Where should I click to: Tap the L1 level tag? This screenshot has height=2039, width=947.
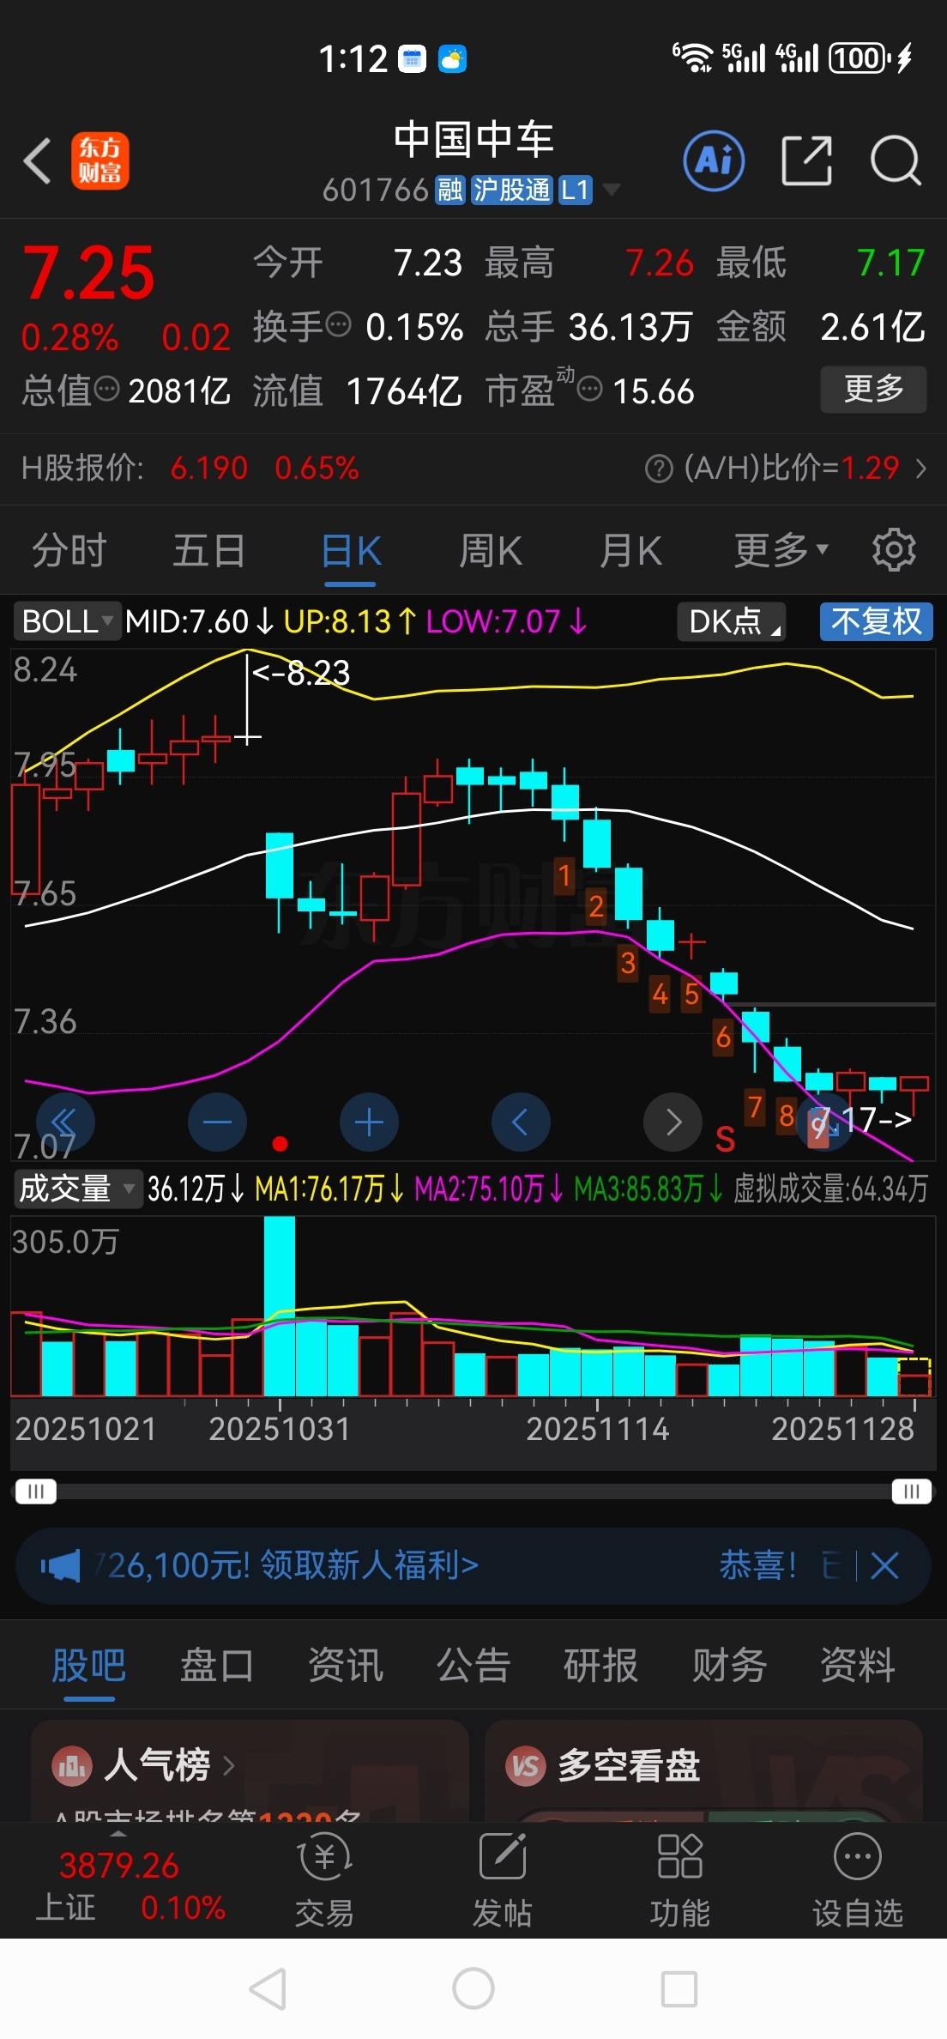[x=576, y=190]
